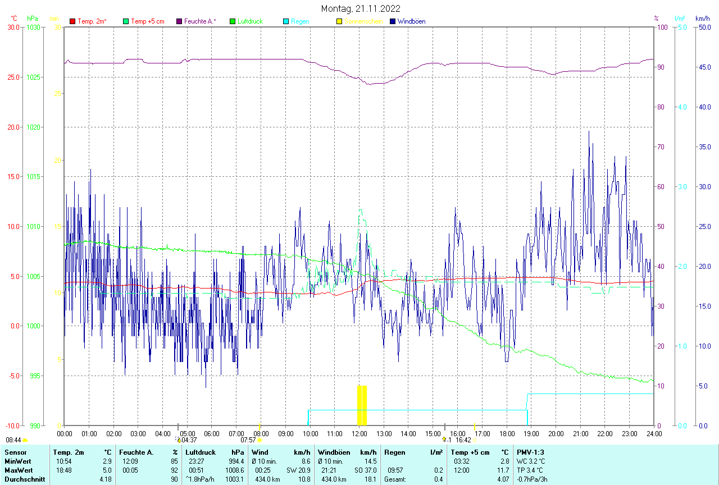
Task: Click the cyan Regen legend swatch
Action: 286,21
